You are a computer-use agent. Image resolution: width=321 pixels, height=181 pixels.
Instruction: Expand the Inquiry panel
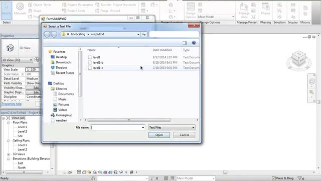pyautogui.click(x=293, y=22)
